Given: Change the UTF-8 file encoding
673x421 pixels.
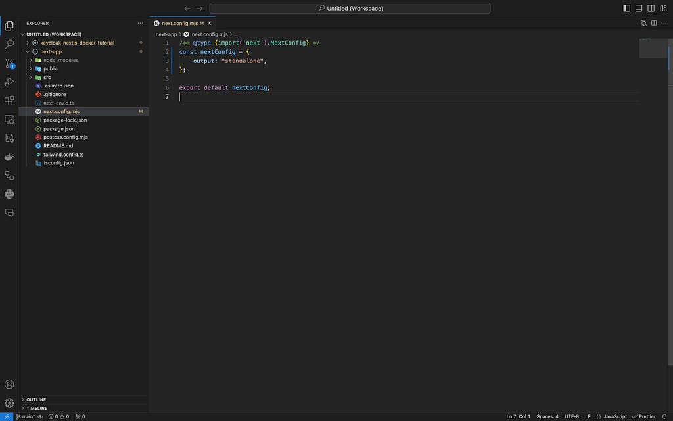Looking at the screenshot, I should (572, 416).
